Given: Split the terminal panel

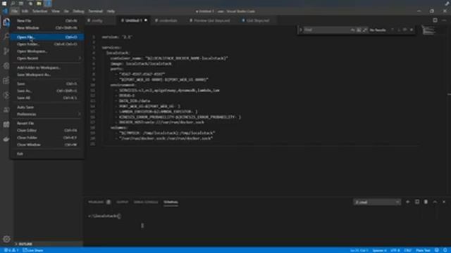Looking at the screenshot, I should 416,202.
